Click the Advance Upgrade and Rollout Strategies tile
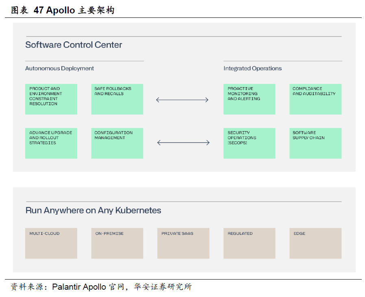365x297 pixels. [x=51, y=143]
